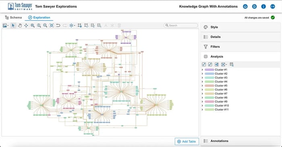The image size is (282, 147).
Task: Click the All changes are saved text
Action: (x=257, y=18)
